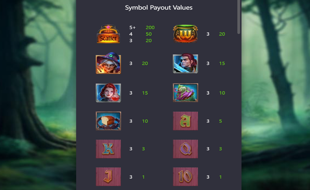Click the red-haired potion woman symbol
Viewport: 310px width, 190px height.
pyautogui.click(x=108, y=93)
